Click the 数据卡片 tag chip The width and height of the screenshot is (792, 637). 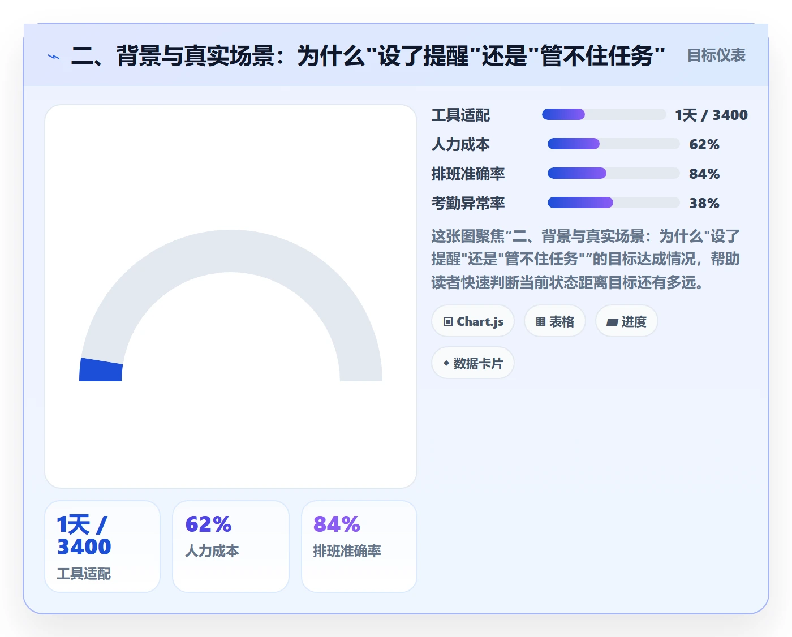pos(473,363)
